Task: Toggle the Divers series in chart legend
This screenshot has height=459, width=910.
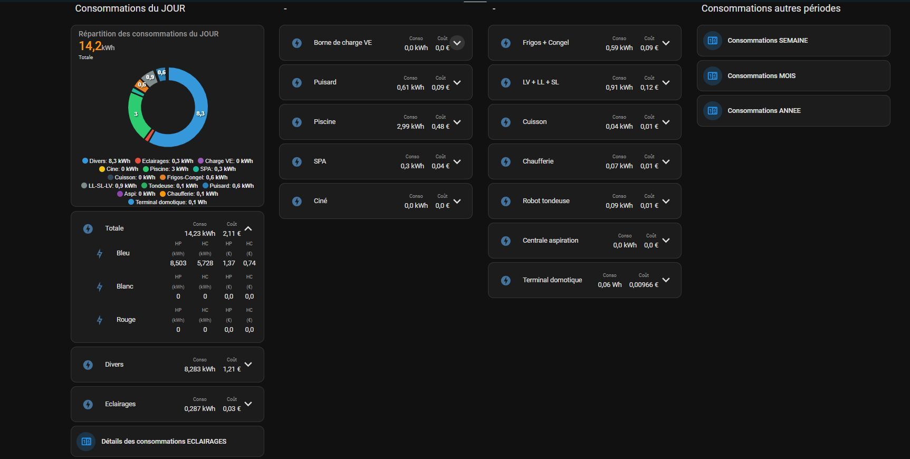Action: (106, 161)
